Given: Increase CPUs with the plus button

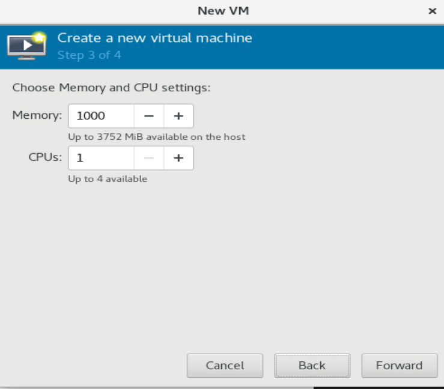Looking at the screenshot, I should (178, 158).
